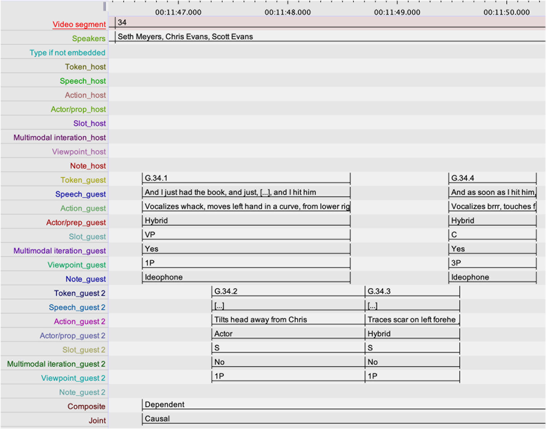Click the 00:11:47.000 time ruler mark
Image resolution: width=546 pixels, height=429 pixels.
[x=178, y=12]
